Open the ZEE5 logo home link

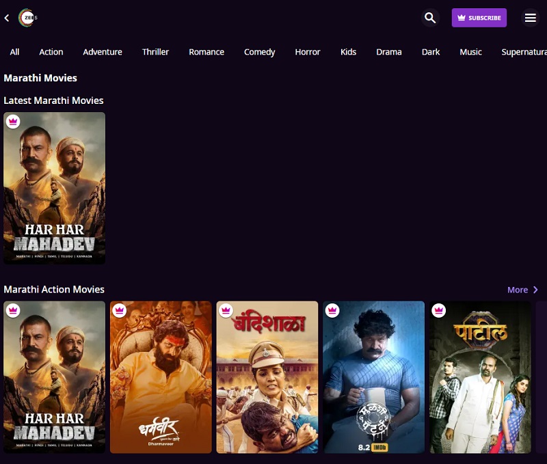click(x=28, y=18)
